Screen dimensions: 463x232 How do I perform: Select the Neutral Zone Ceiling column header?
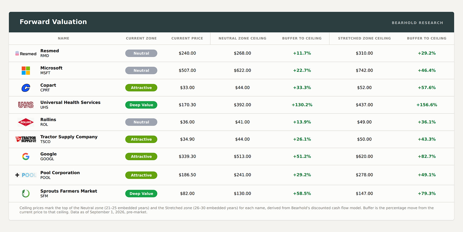point(242,38)
